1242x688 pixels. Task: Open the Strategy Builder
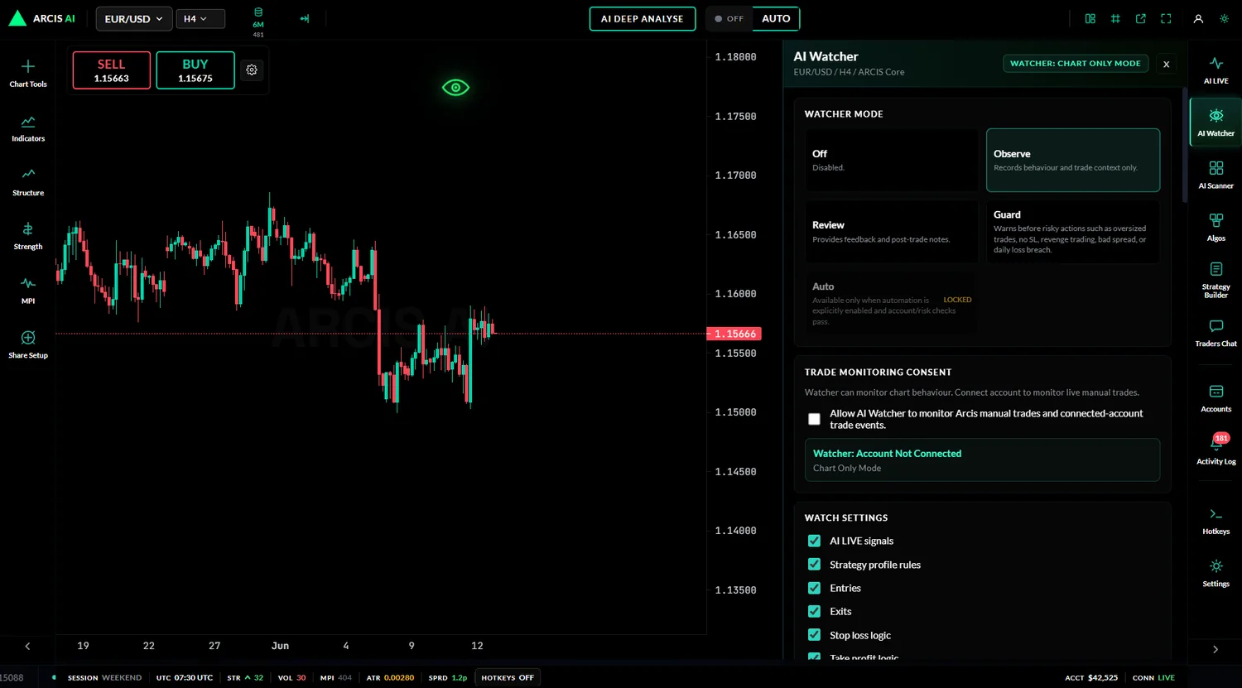[1216, 280]
